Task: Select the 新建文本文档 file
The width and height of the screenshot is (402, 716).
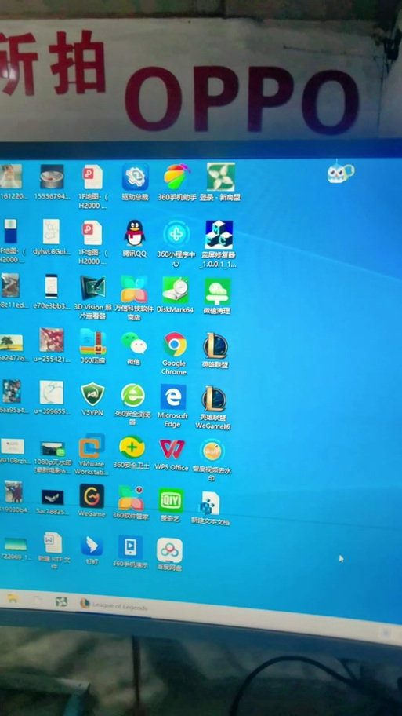Action: [x=211, y=507]
